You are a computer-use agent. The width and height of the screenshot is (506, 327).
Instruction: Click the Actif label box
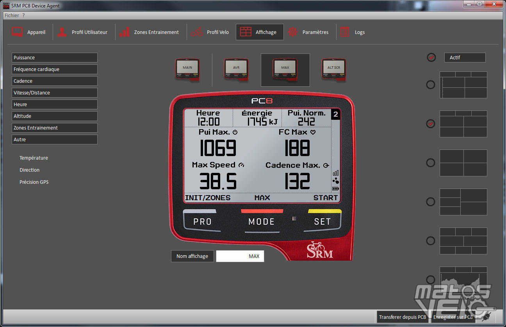pyautogui.click(x=465, y=57)
